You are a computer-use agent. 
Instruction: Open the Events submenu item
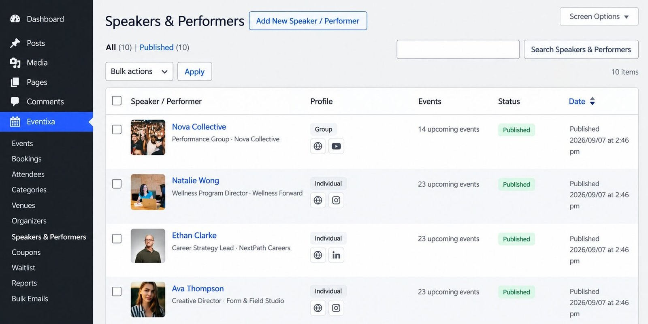[22, 143]
